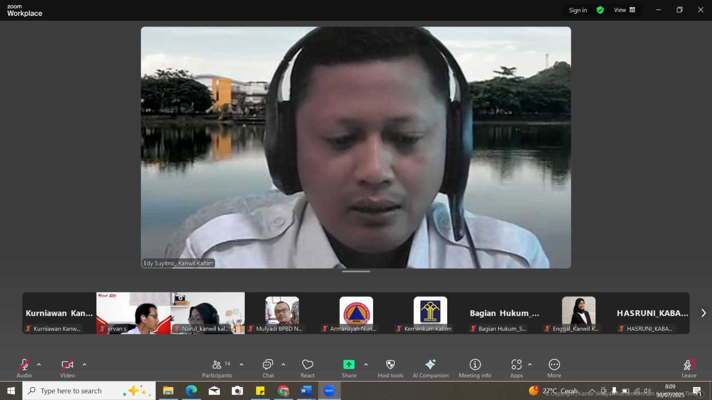The height and width of the screenshot is (400, 712).
Task: Open Mail app from taskbar
Action: pos(214,391)
